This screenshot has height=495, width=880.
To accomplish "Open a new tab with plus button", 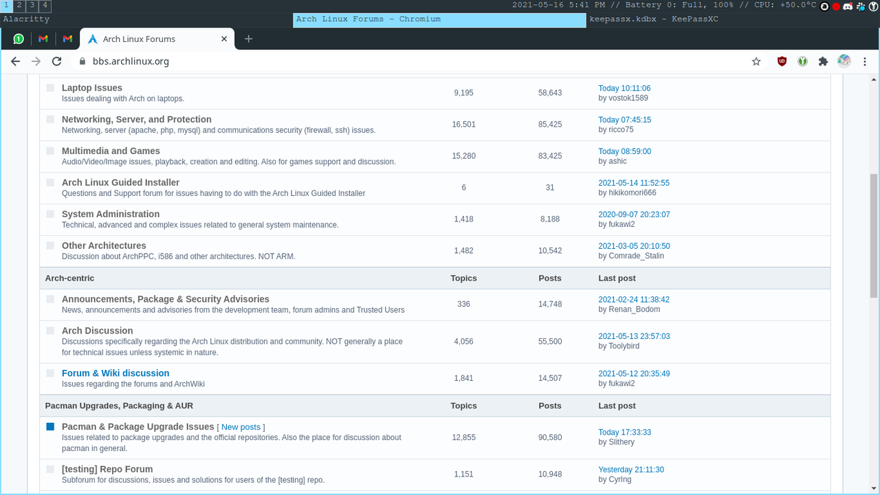I will [x=249, y=39].
